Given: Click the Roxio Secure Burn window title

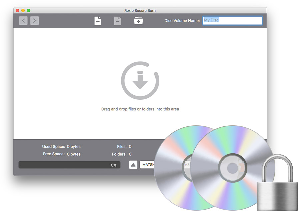Looking at the screenshot, I should [140, 11].
